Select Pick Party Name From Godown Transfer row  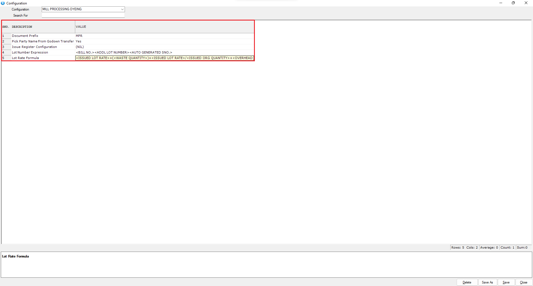pyautogui.click(x=43, y=41)
